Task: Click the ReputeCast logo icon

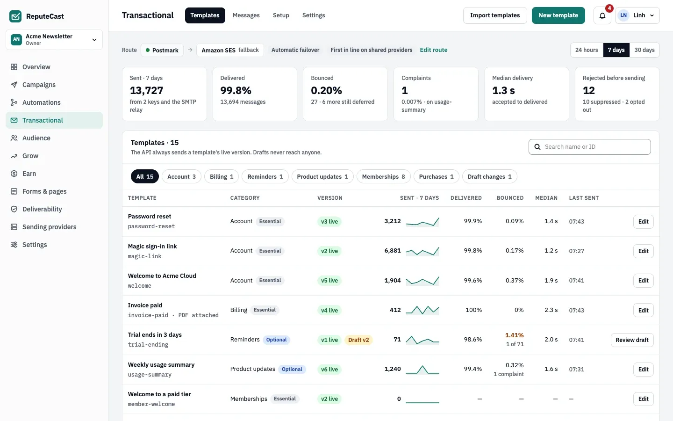Action: [x=15, y=16]
